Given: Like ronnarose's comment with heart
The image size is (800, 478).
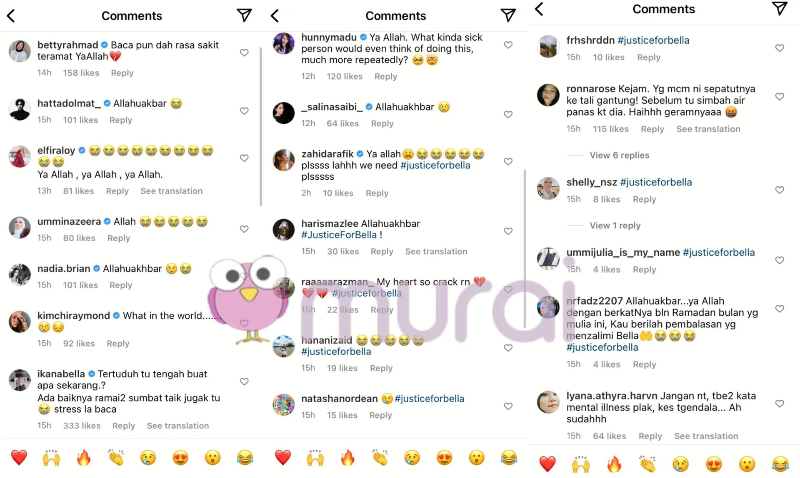Looking at the screenshot, I should point(780,96).
